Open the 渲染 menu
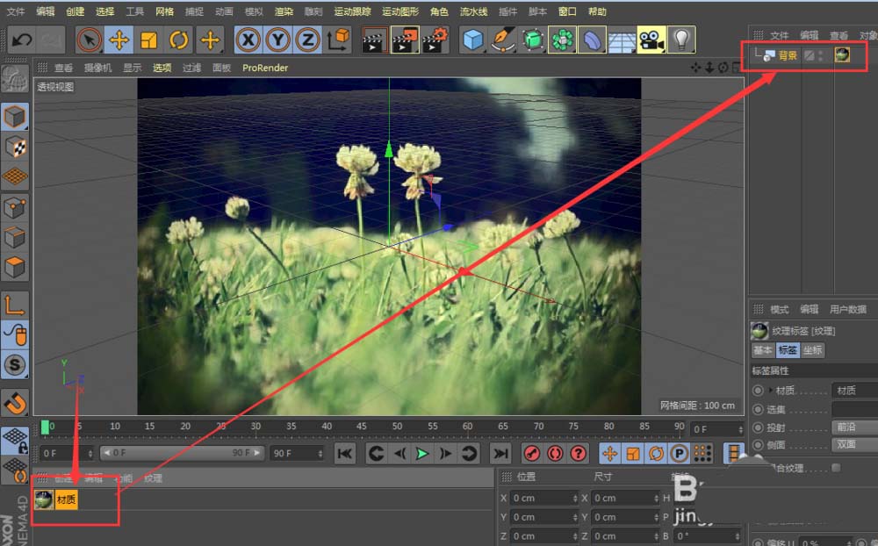Screen dimensions: 878x546 (284, 11)
